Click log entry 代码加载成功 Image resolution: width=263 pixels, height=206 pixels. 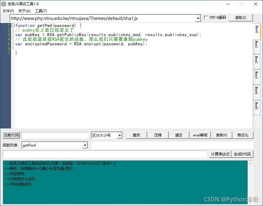pyautogui.click(x=17, y=184)
